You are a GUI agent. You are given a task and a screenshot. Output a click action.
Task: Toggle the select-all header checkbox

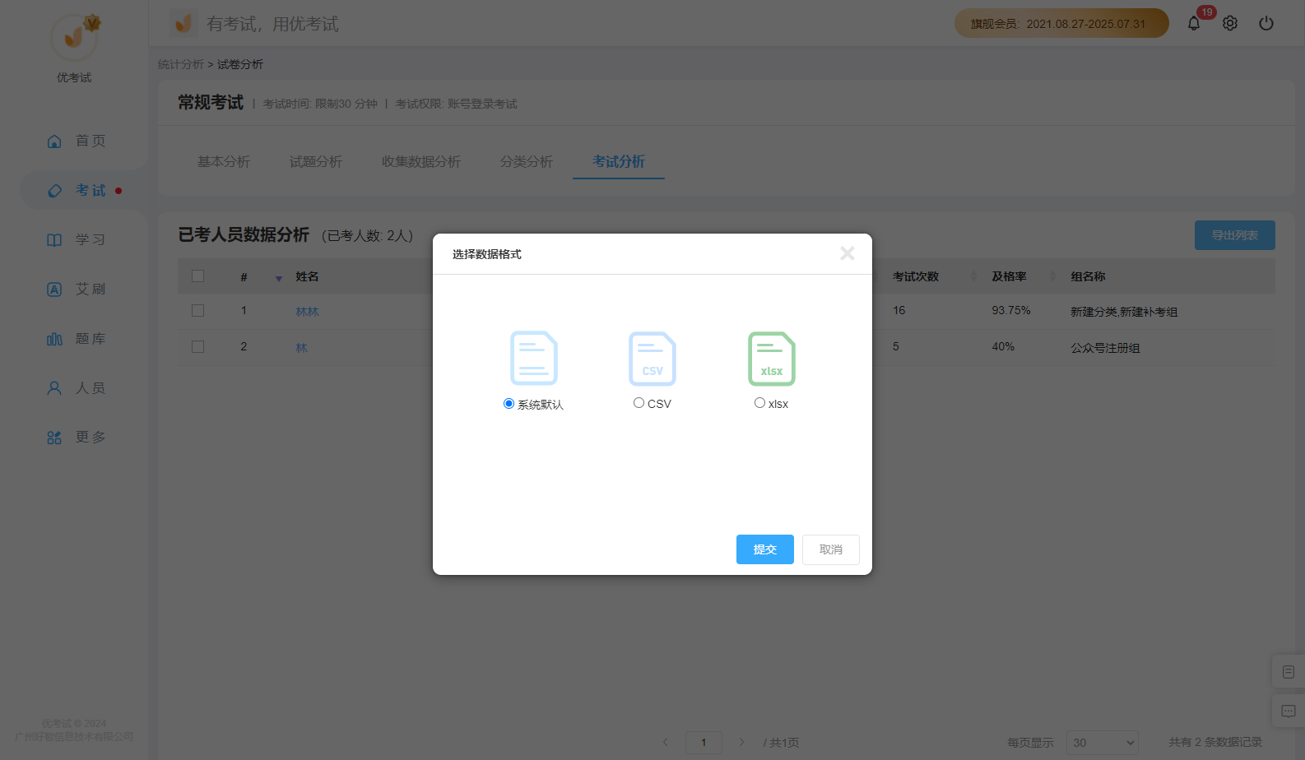(x=197, y=276)
